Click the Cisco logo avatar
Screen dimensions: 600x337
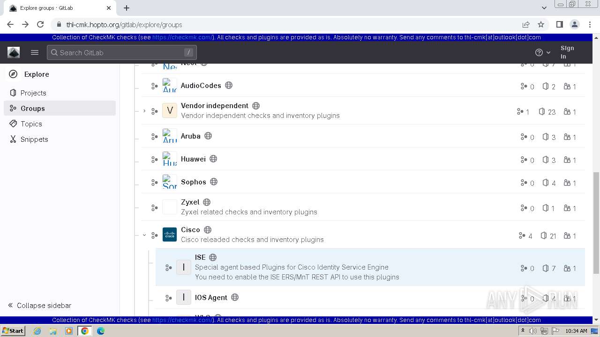[x=170, y=234]
